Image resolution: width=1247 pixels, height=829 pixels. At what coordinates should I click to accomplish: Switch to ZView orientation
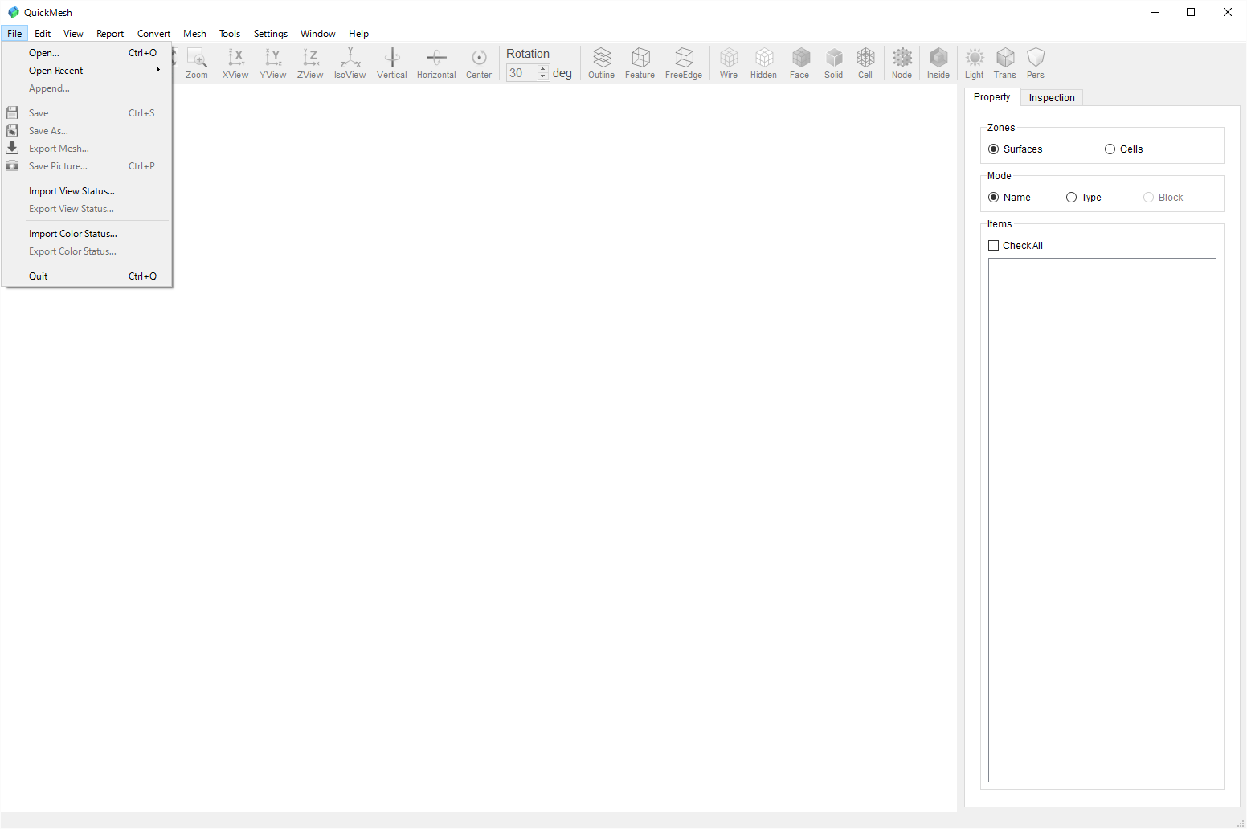[x=310, y=63]
